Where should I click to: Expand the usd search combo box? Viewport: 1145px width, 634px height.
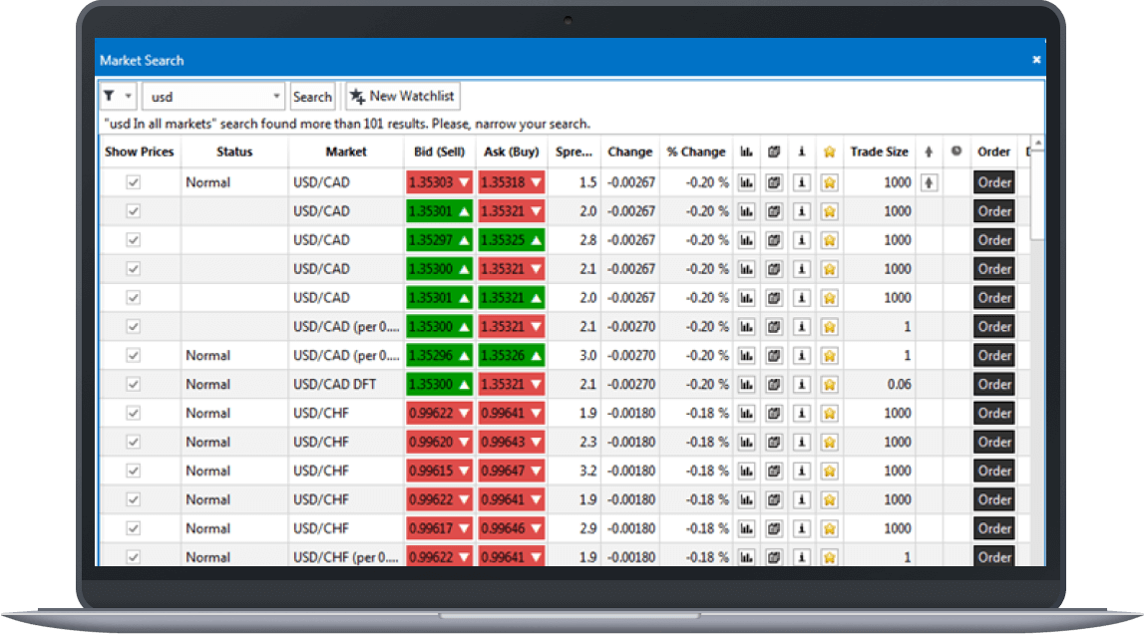tap(276, 95)
